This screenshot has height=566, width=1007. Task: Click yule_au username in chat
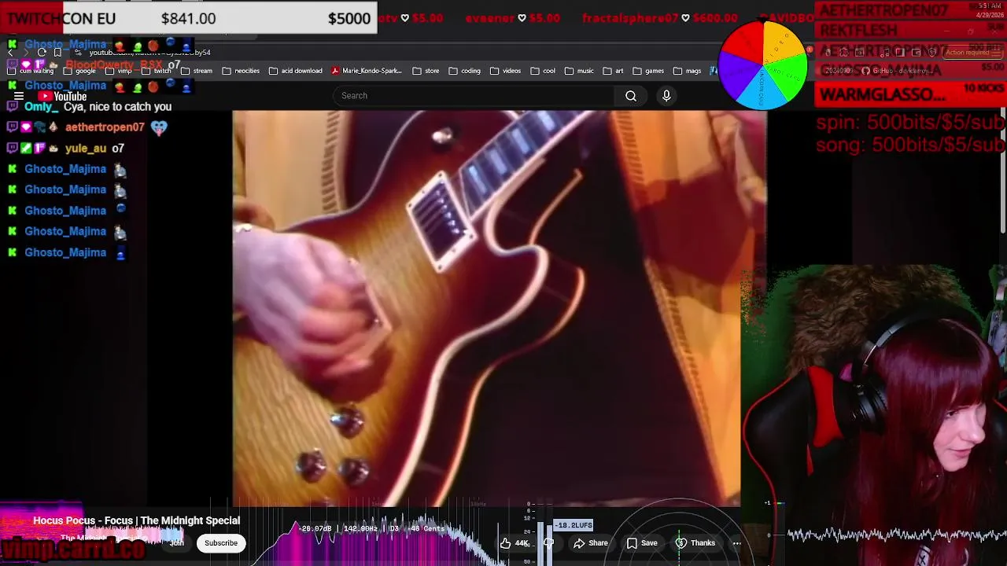click(x=86, y=149)
